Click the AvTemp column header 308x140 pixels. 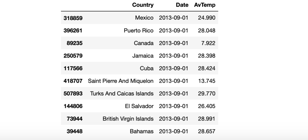point(204,5)
